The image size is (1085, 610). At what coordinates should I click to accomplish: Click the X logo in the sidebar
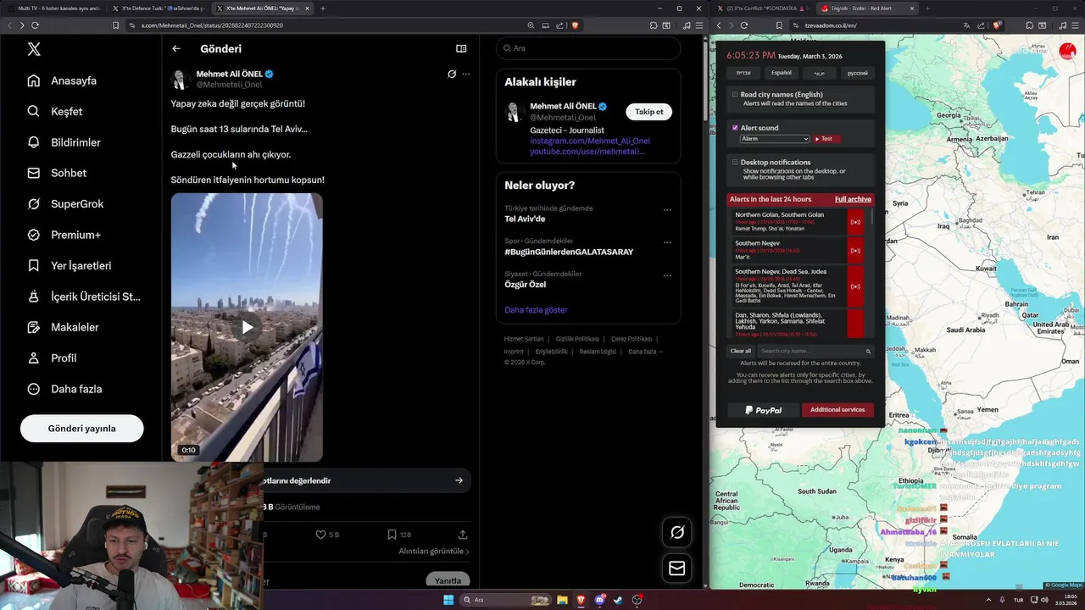tap(34, 49)
